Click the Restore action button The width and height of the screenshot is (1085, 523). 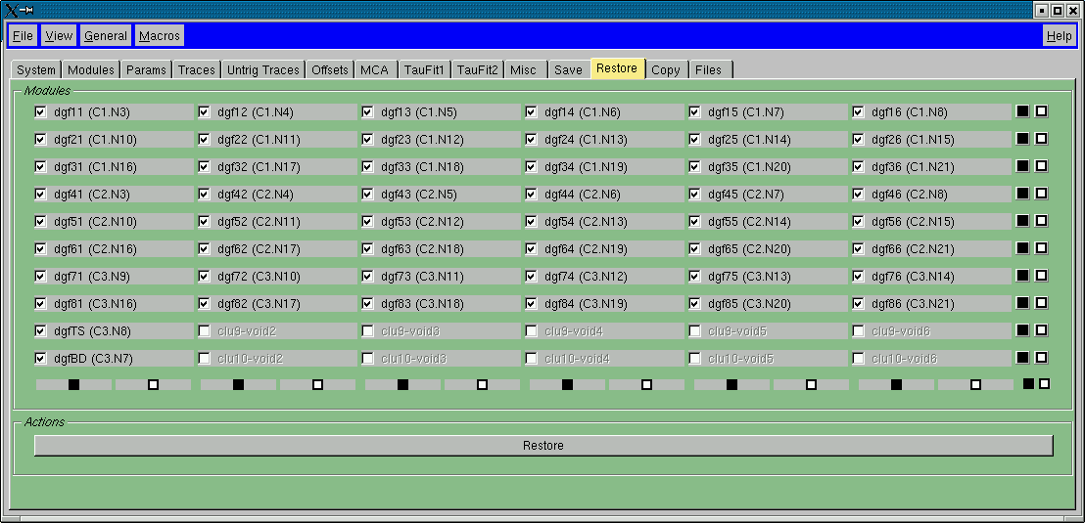point(543,446)
